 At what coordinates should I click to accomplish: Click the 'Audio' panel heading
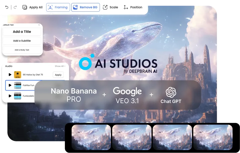click(9, 66)
